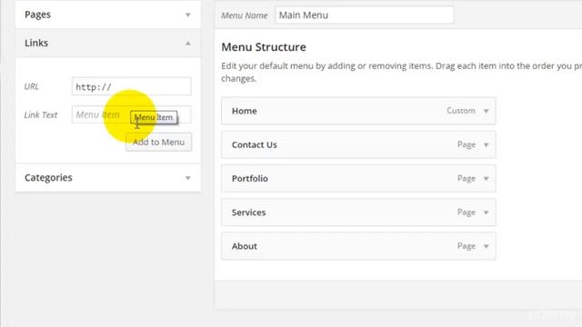This screenshot has width=582, height=327.
Task: Select the Home menu item
Action: 358,111
